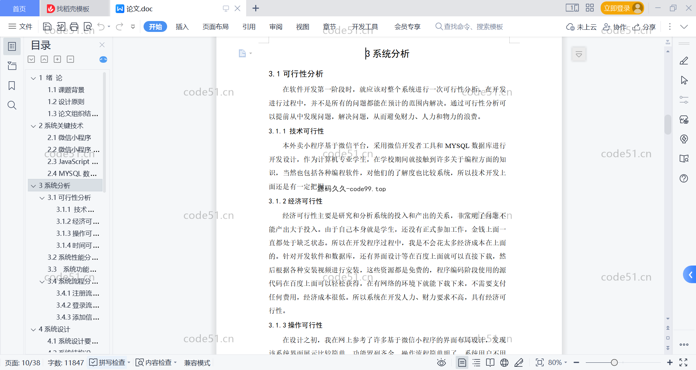696x370 pixels.
Task: Open the chapter navigation icon in left sidebar
Action: pos(12,66)
